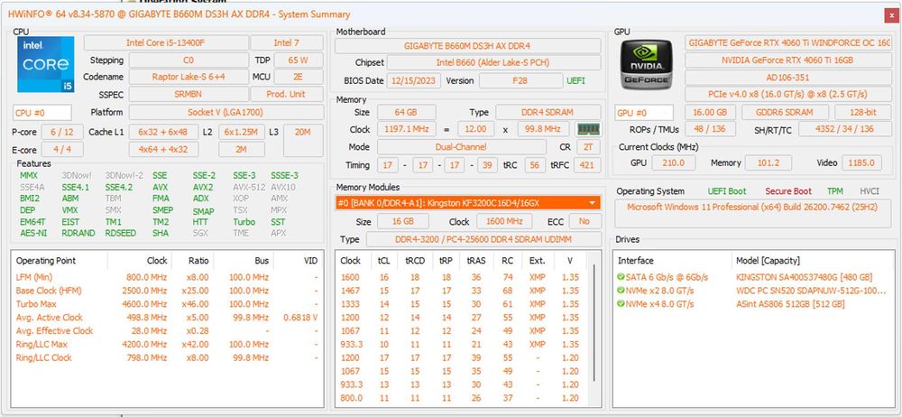Click the Video clock 1185.0 value
The width and height of the screenshot is (902, 417).
coord(861,163)
